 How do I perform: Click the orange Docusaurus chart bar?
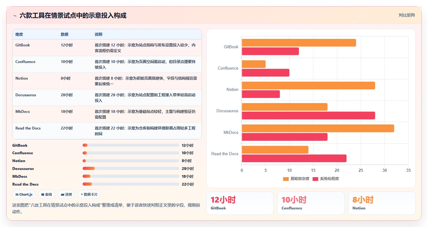pyautogui.click(x=284, y=107)
